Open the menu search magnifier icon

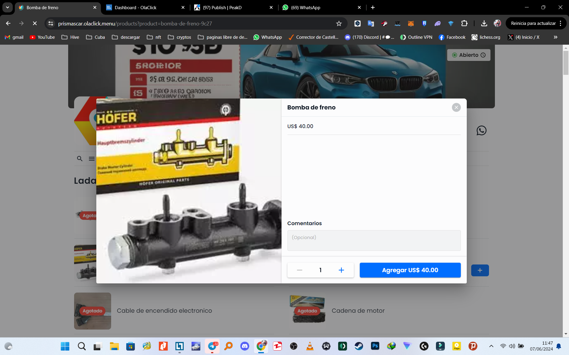pos(80,159)
